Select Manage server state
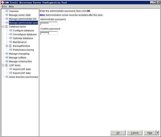This screenshot has width=161, height=137. (20, 15)
